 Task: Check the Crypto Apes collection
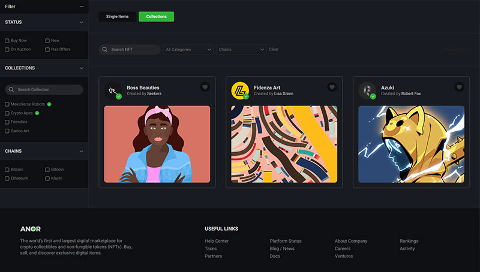[7, 113]
